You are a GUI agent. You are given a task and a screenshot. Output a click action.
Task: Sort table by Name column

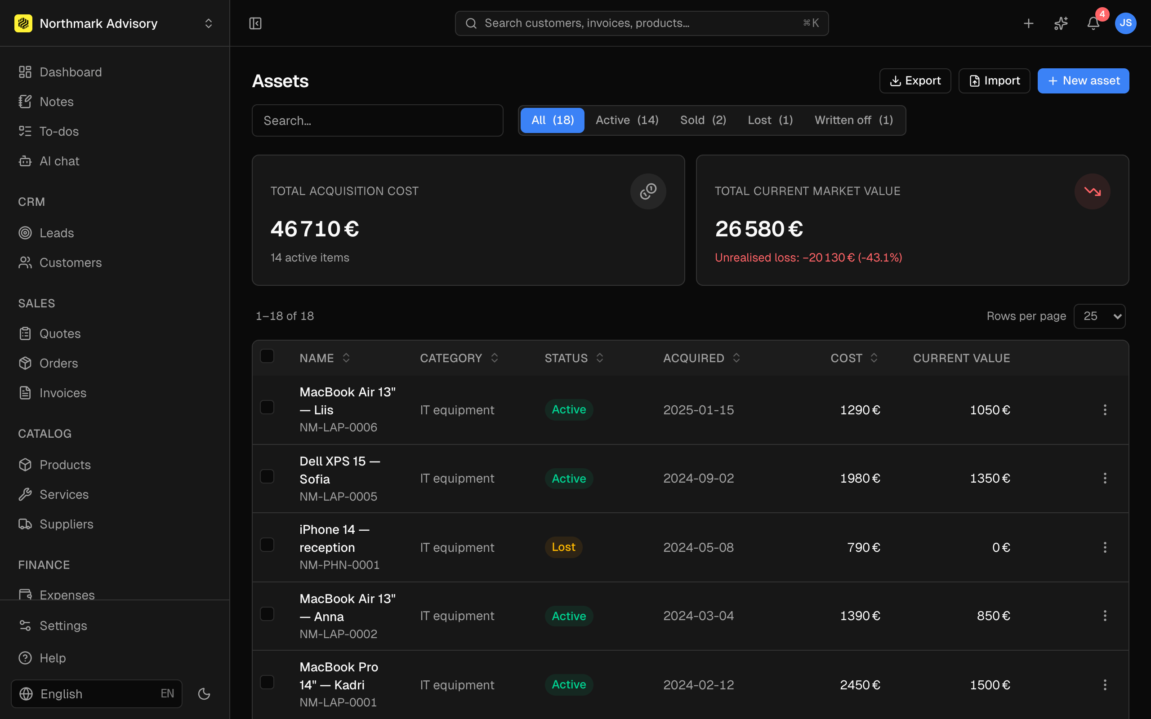(x=325, y=358)
